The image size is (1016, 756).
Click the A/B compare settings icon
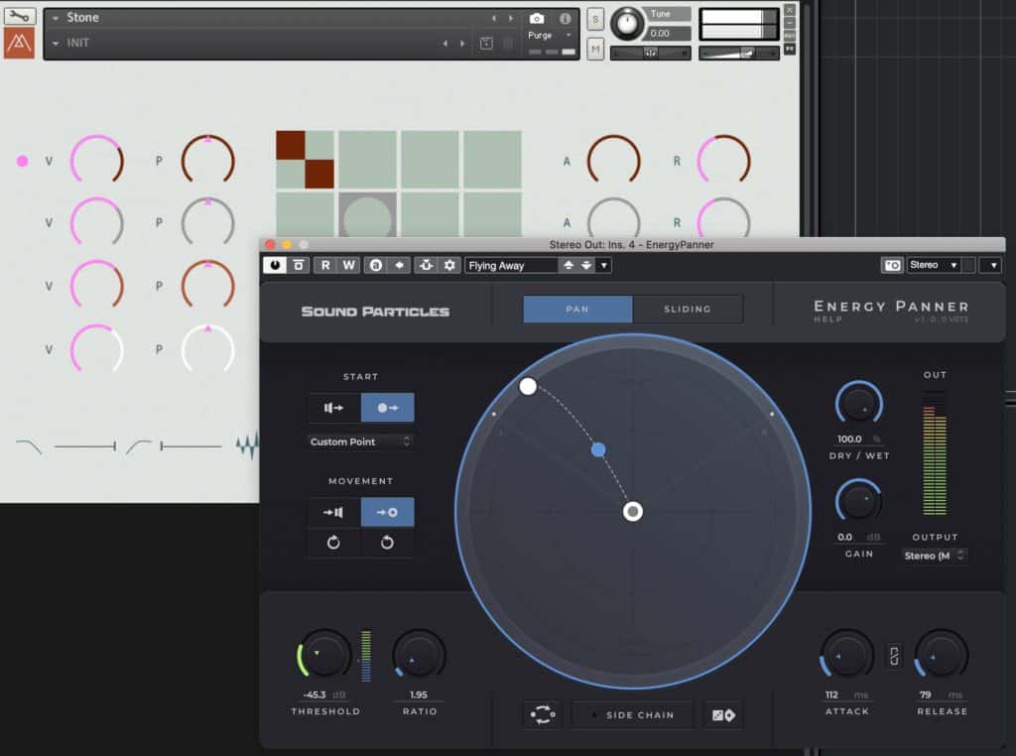376,265
